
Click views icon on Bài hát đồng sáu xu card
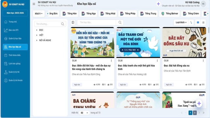[x=186, y=85]
